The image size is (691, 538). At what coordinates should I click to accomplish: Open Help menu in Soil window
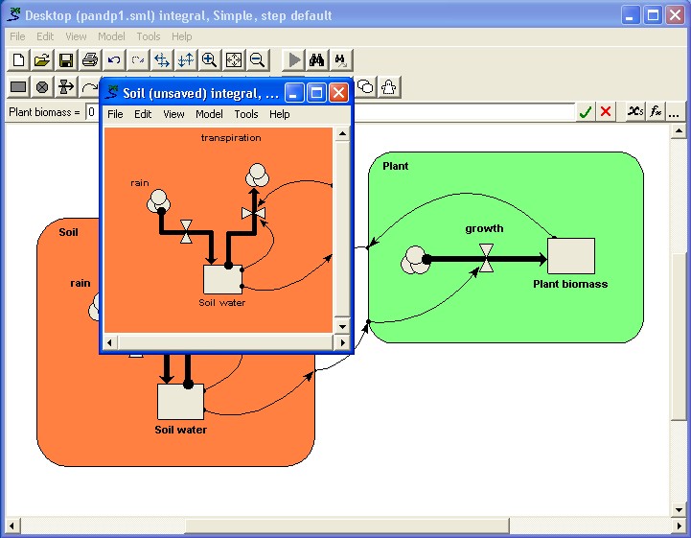point(280,114)
